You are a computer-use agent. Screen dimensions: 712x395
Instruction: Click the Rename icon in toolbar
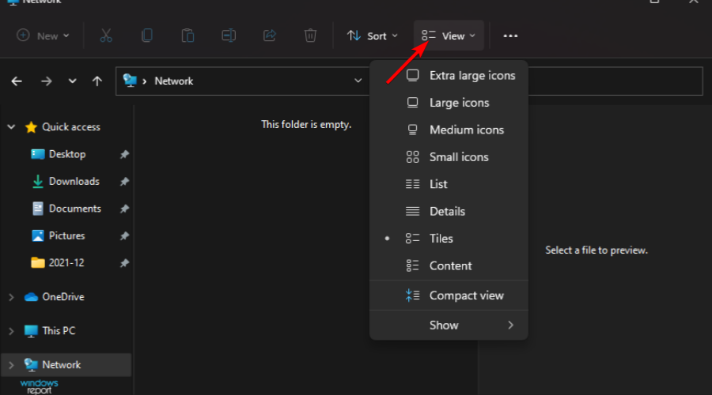point(229,36)
